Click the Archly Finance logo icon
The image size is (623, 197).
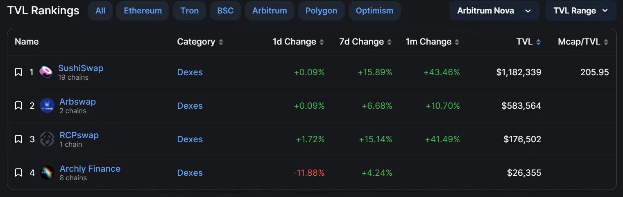[47, 173]
